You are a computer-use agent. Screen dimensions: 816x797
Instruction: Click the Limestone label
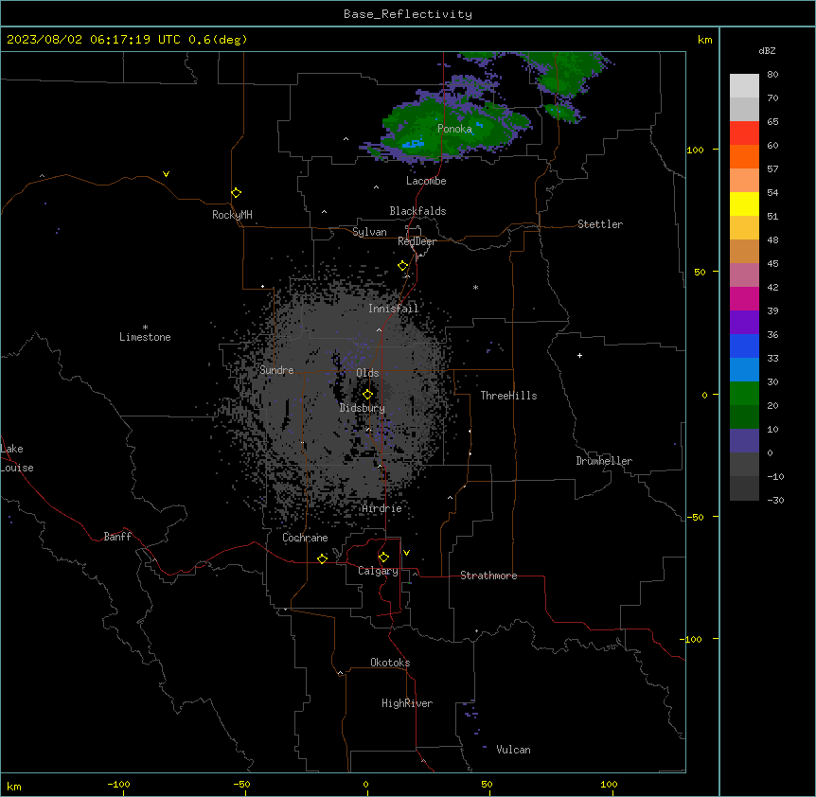(145, 337)
